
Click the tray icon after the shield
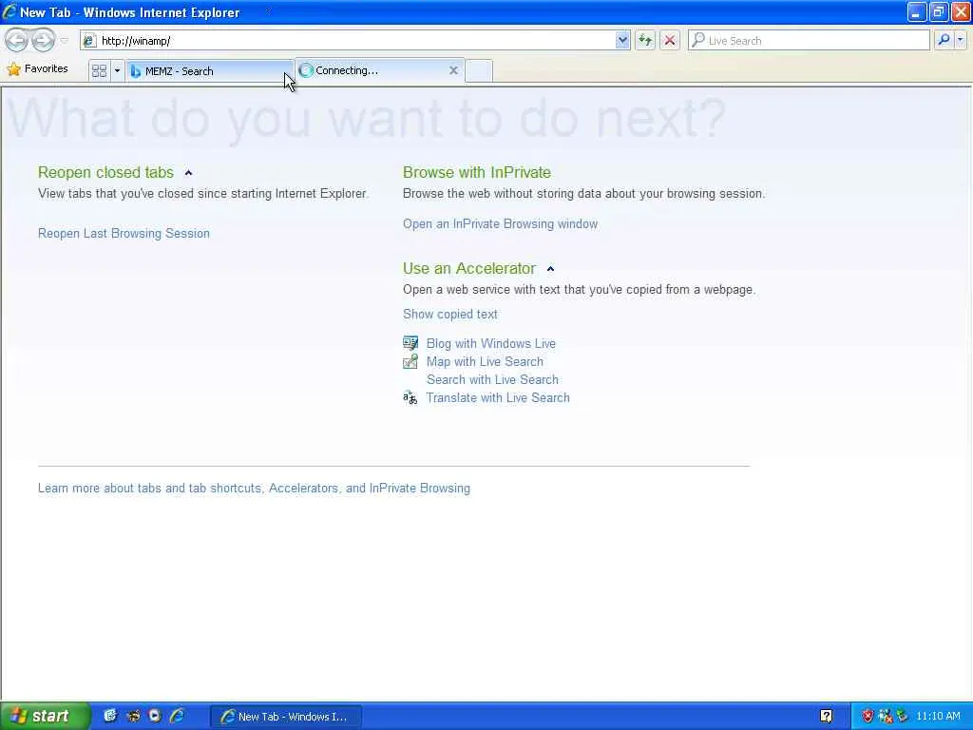pos(886,717)
